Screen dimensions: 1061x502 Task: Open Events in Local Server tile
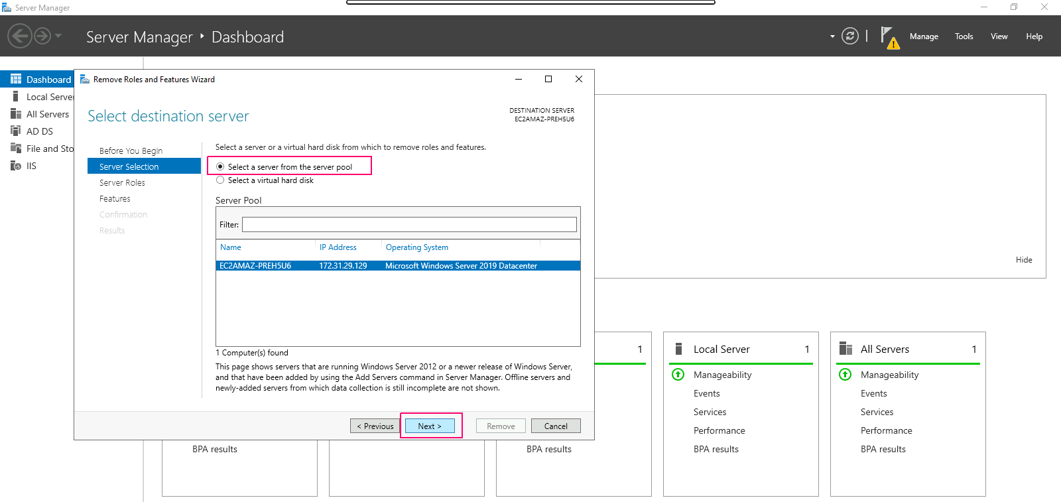point(706,393)
